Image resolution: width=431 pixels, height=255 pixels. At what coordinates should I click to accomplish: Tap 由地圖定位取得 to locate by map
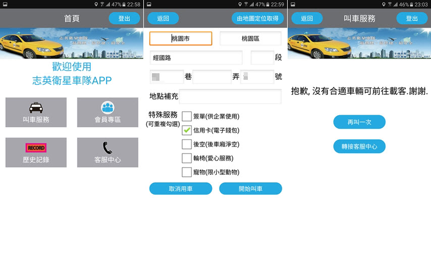[257, 18]
